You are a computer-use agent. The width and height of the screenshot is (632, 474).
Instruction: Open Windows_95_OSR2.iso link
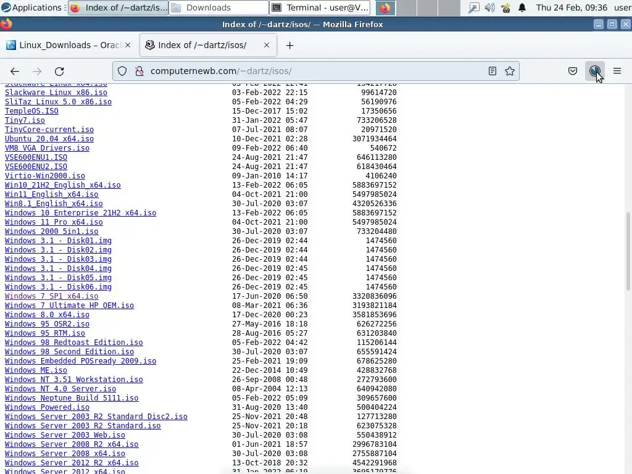47,324
